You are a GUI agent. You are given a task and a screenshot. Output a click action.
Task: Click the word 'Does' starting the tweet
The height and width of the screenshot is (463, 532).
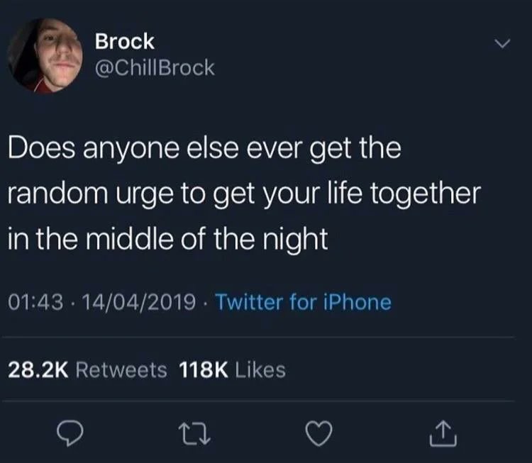41,147
